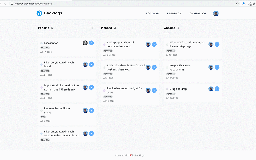The height and width of the screenshot is (160, 256).
Task: Click vote count on Drag and drop
Action: [217, 89]
